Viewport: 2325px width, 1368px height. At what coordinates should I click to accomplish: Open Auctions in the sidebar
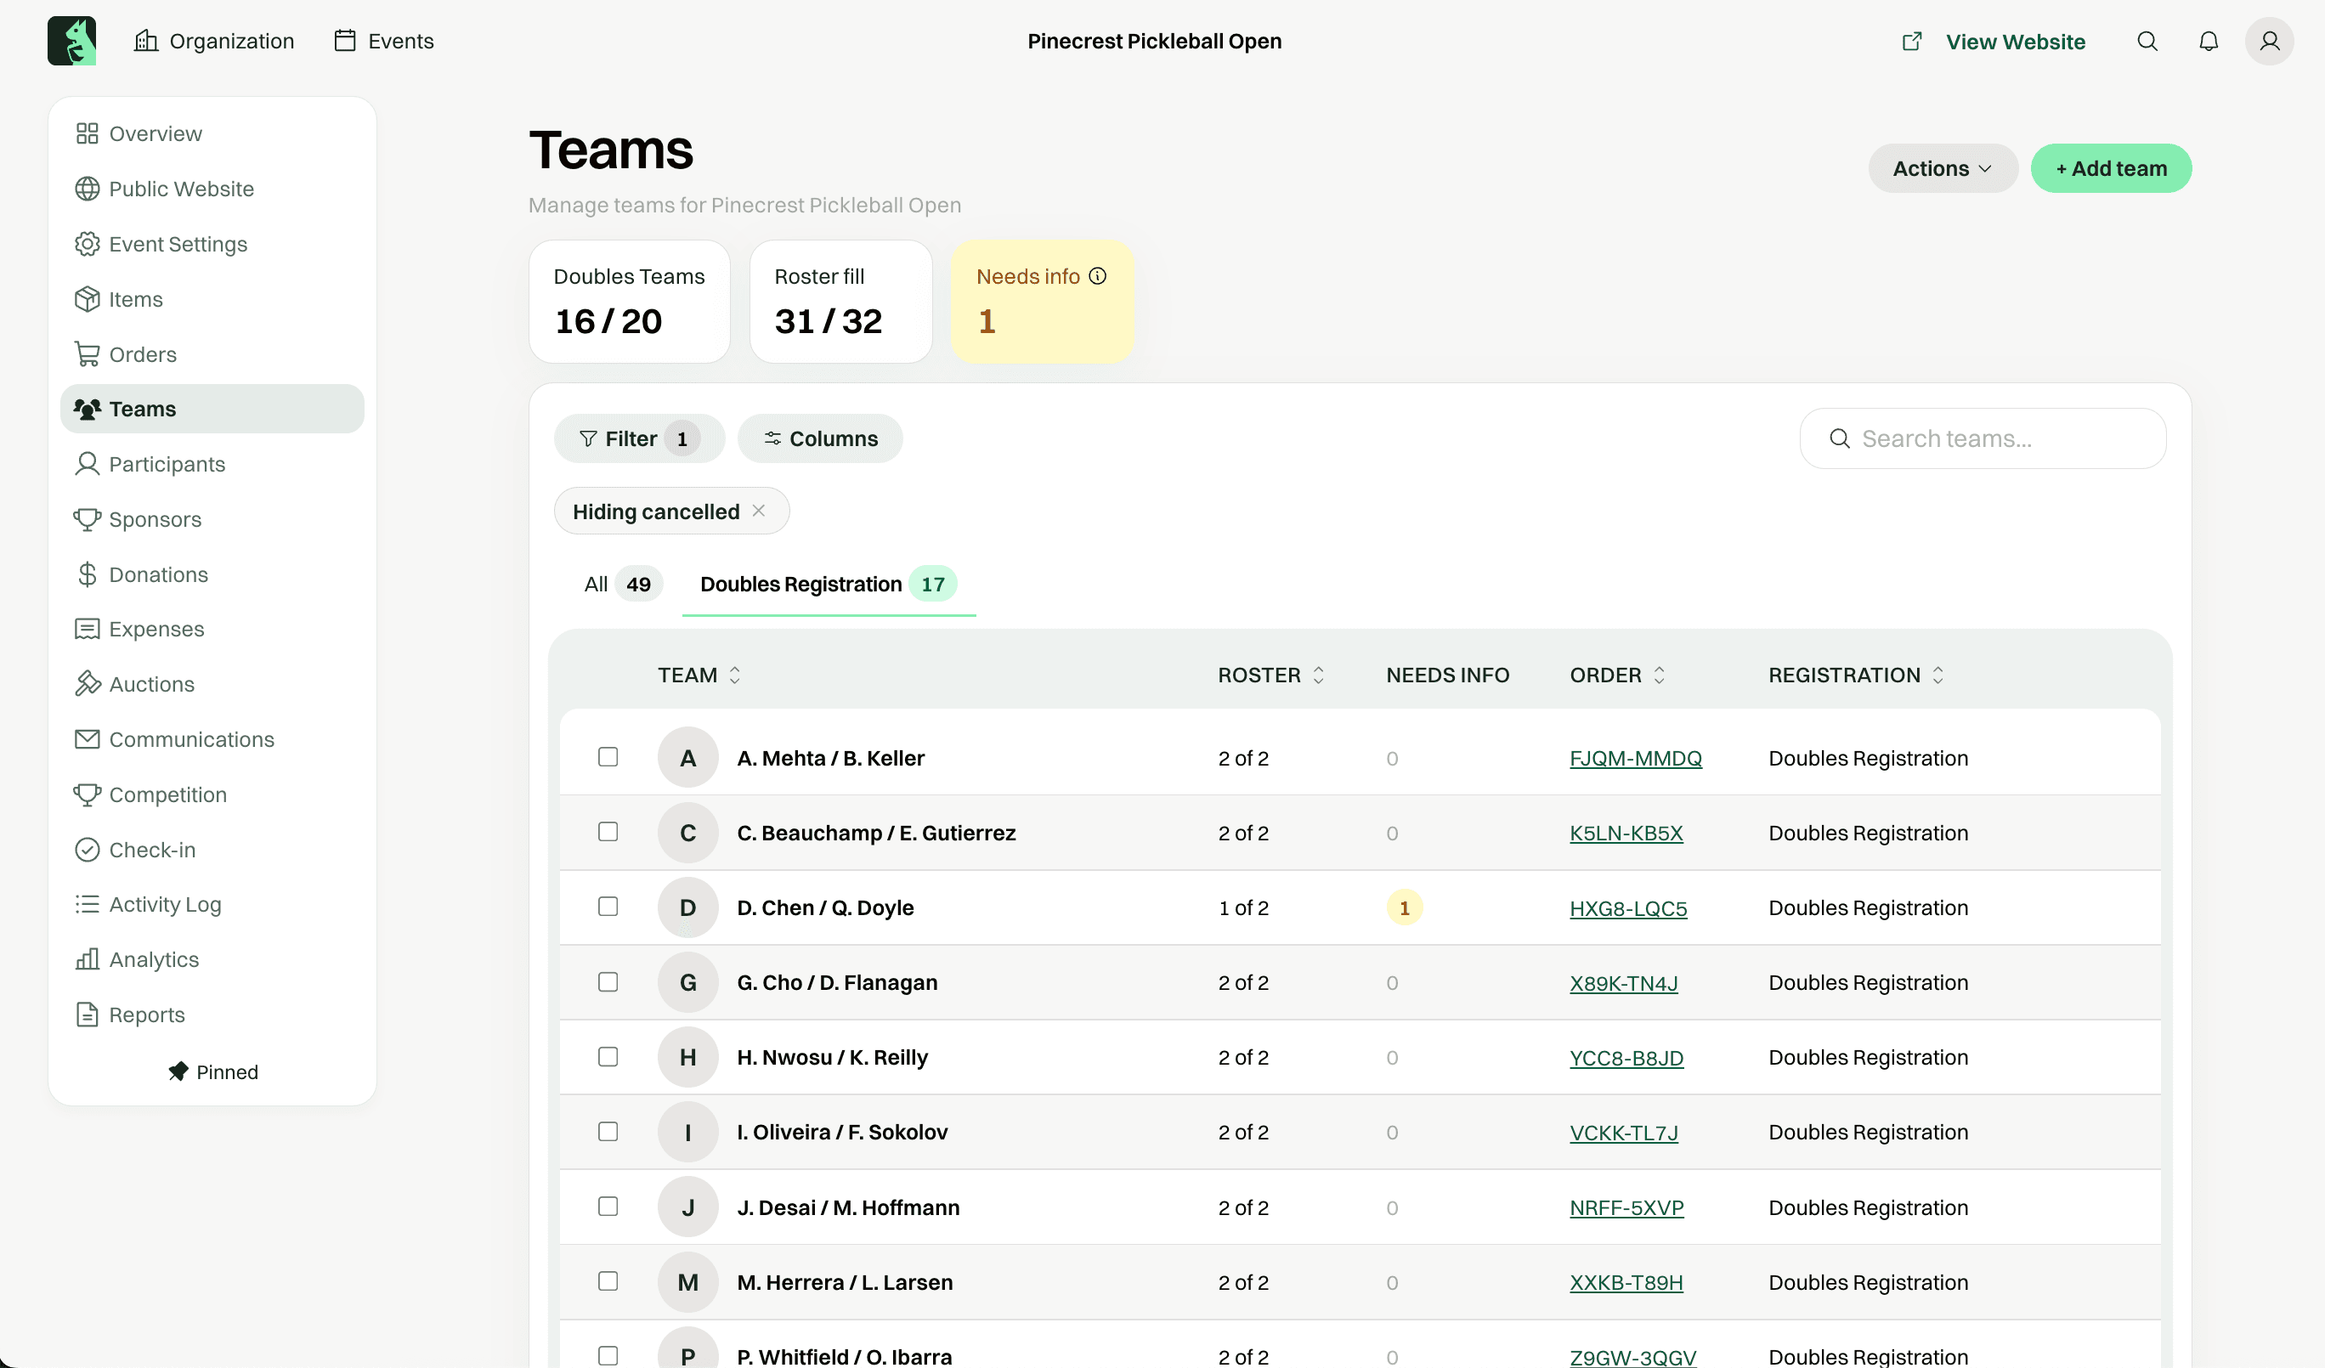click(x=212, y=685)
